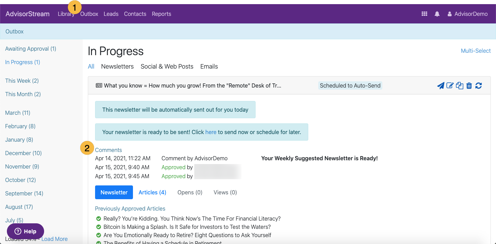Open the March (11) archive
This screenshot has width=496, height=244.
[x=18, y=113]
